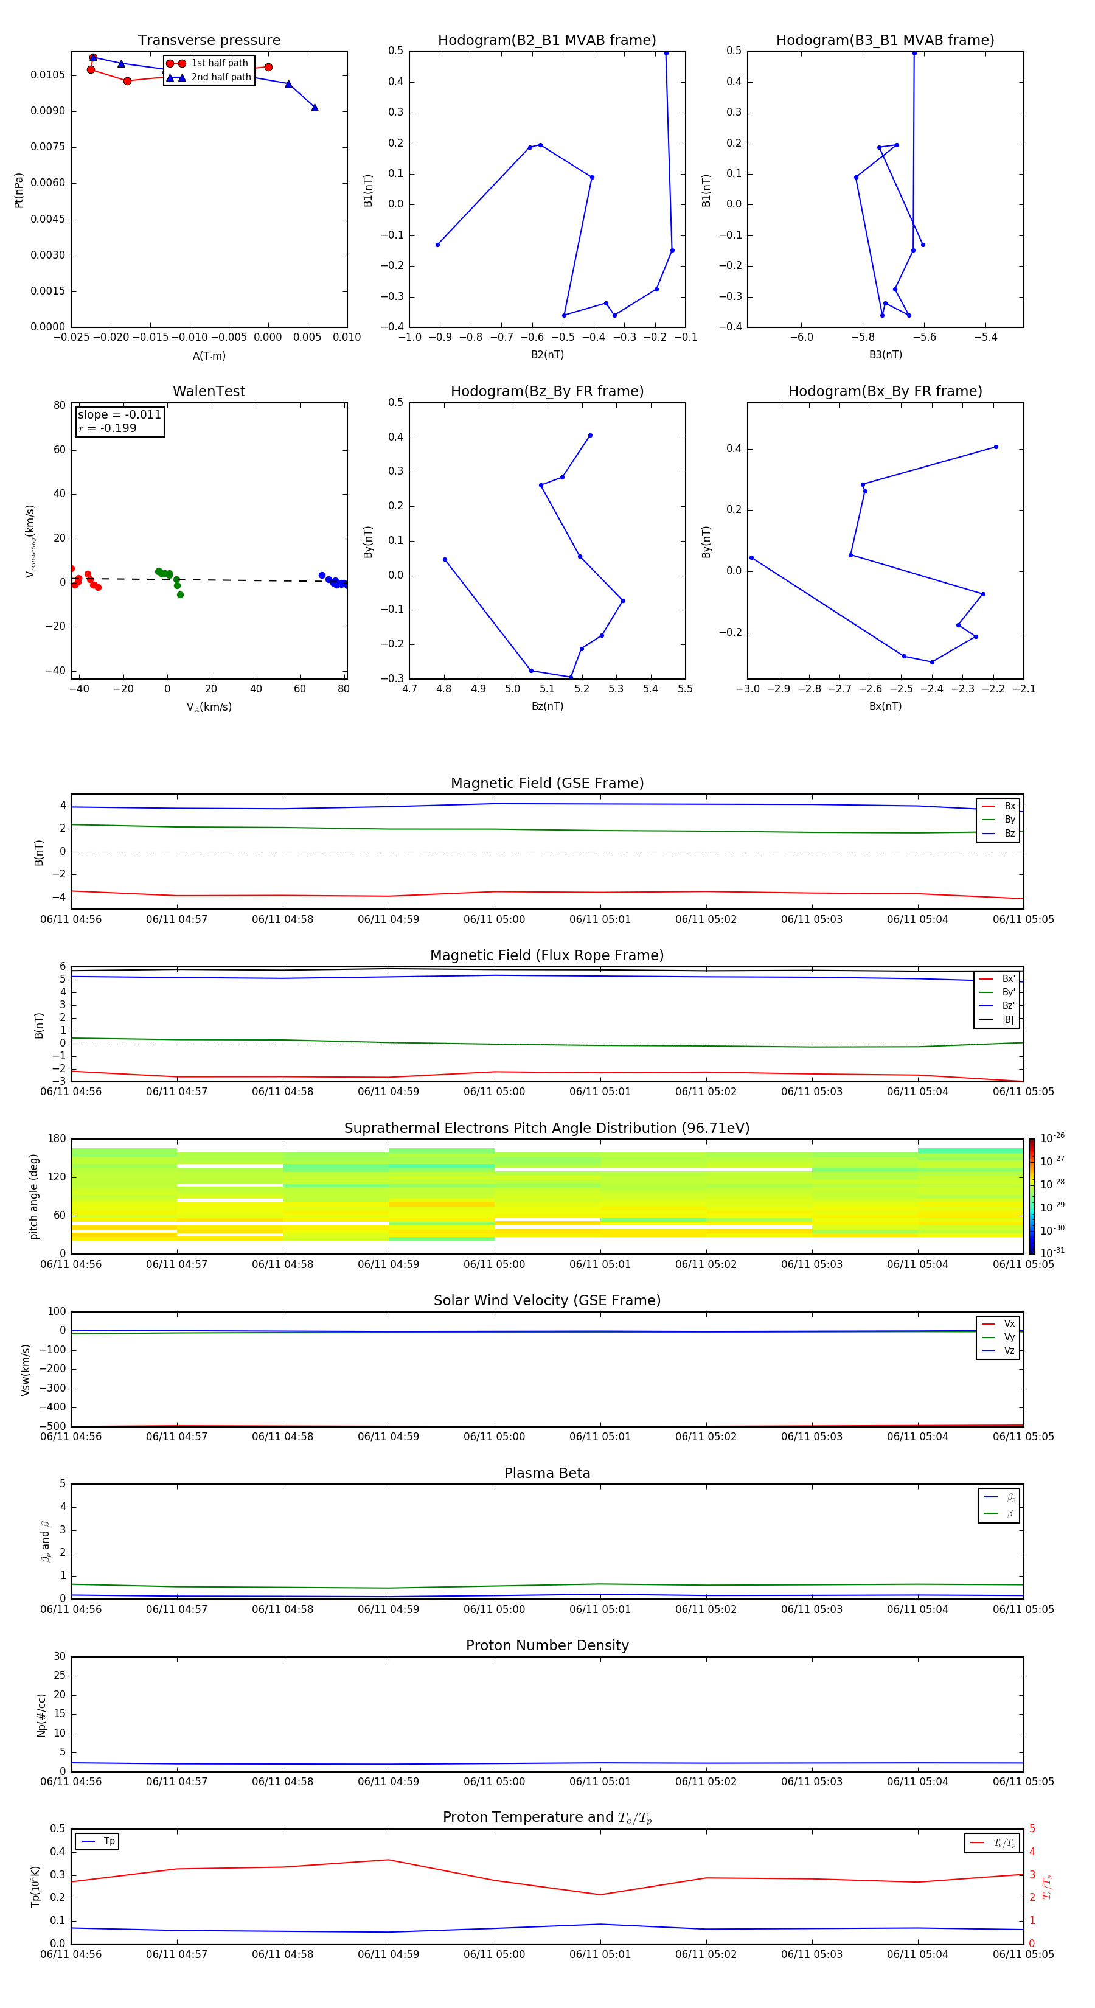Select Bx' in the Flux Rope legend

click(998, 979)
